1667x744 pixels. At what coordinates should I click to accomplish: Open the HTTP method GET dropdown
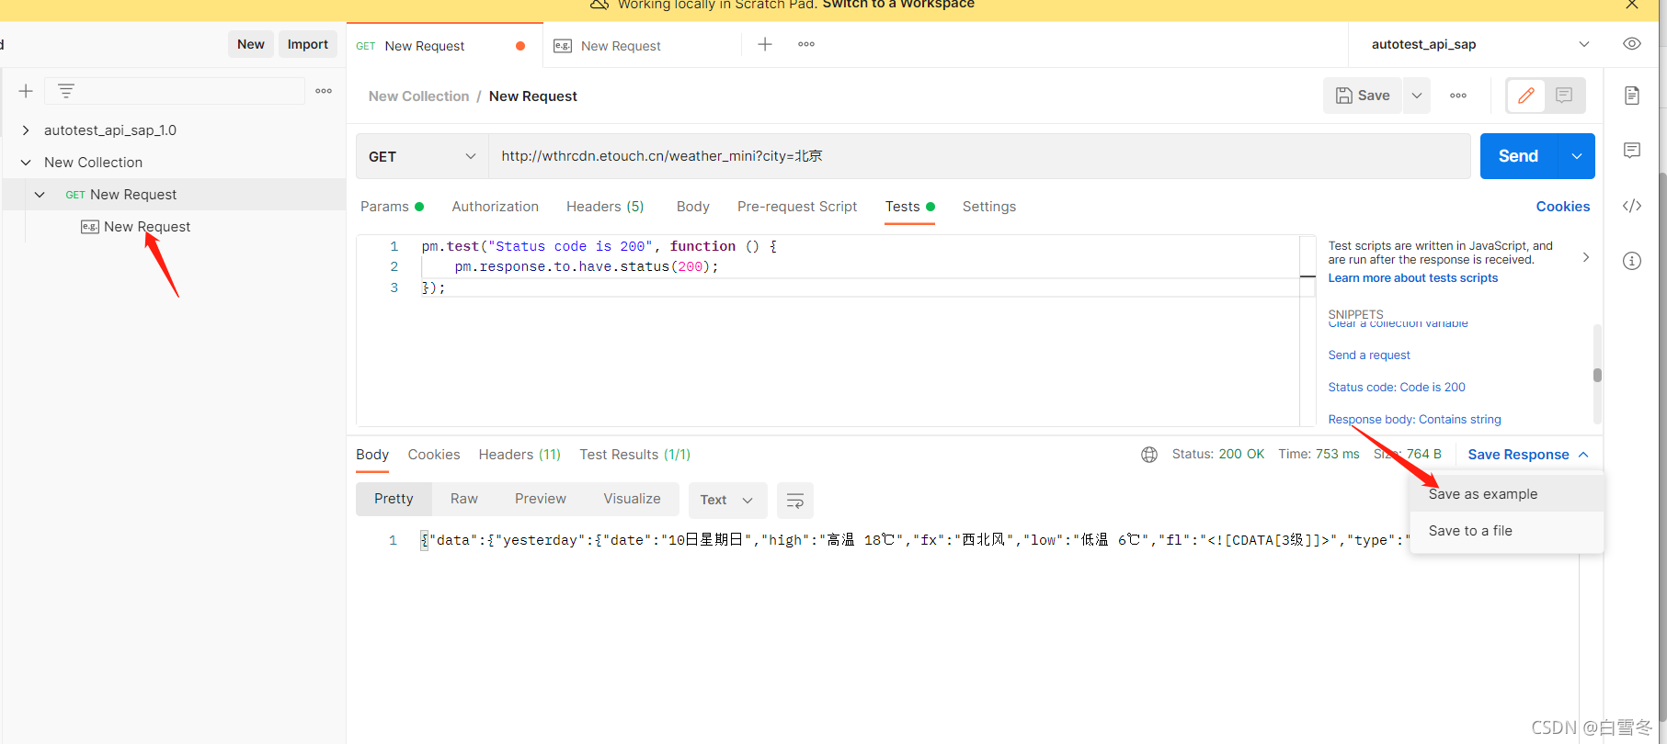(x=422, y=156)
